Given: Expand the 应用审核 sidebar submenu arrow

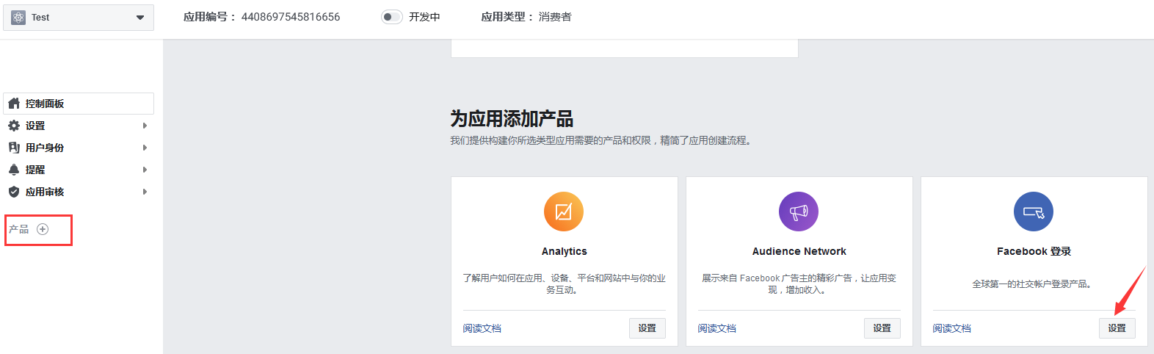Looking at the screenshot, I should tap(145, 192).
